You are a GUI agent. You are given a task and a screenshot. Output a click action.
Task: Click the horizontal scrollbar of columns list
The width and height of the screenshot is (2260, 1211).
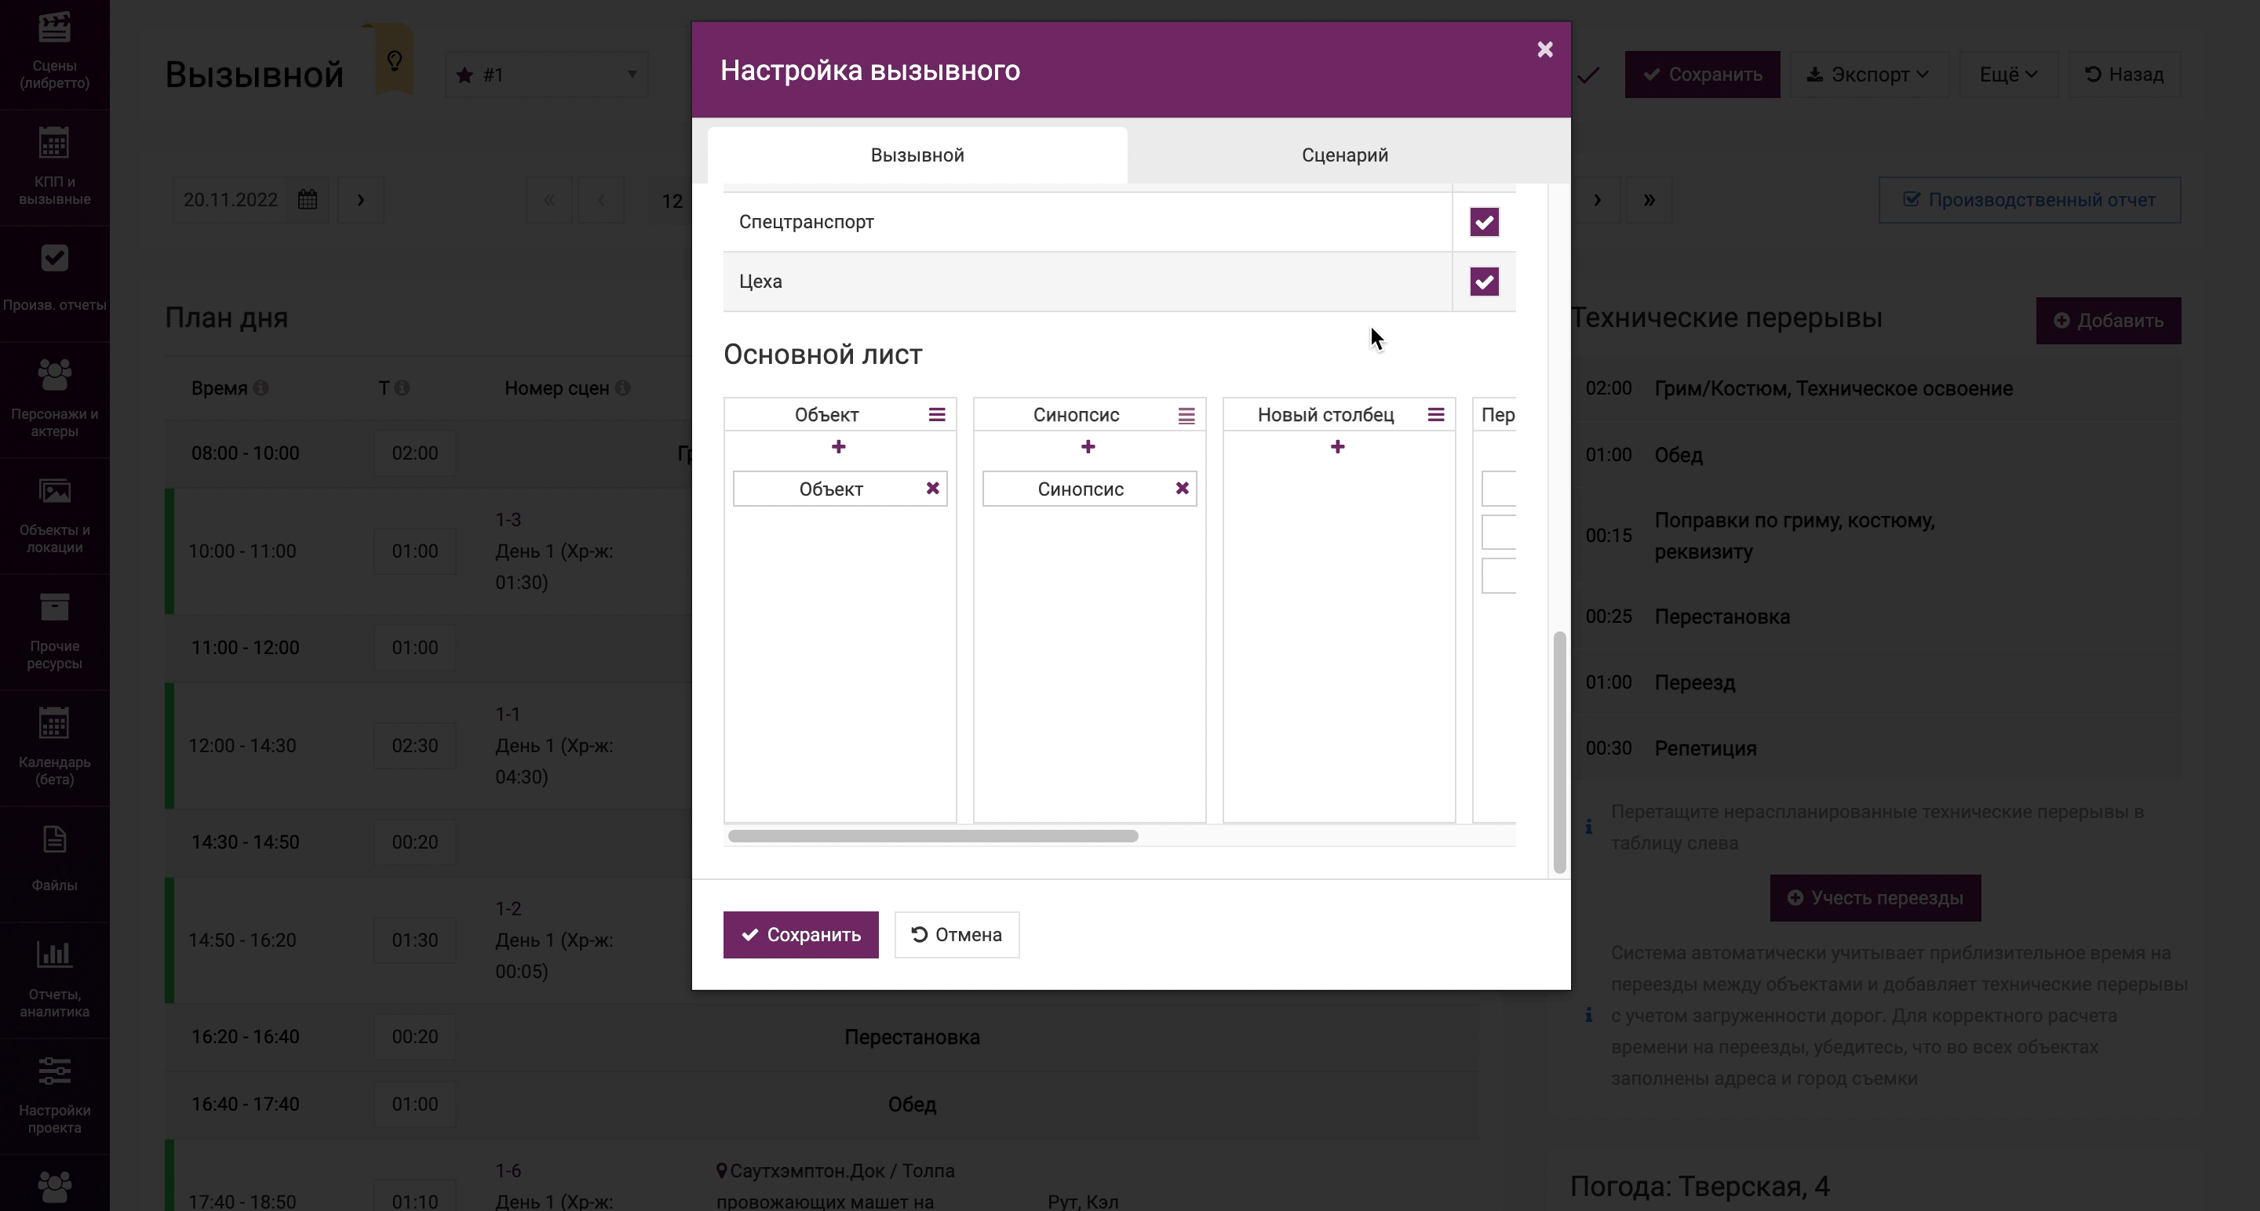coord(932,835)
